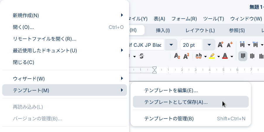
Task: Click the character spacing icon
Action: [199, 56]
